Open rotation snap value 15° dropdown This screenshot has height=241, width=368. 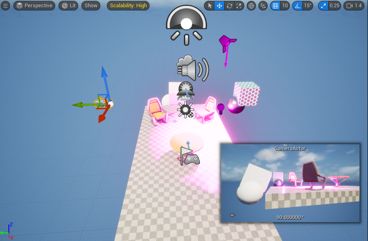pyautogui.click(x=308, y=6)
